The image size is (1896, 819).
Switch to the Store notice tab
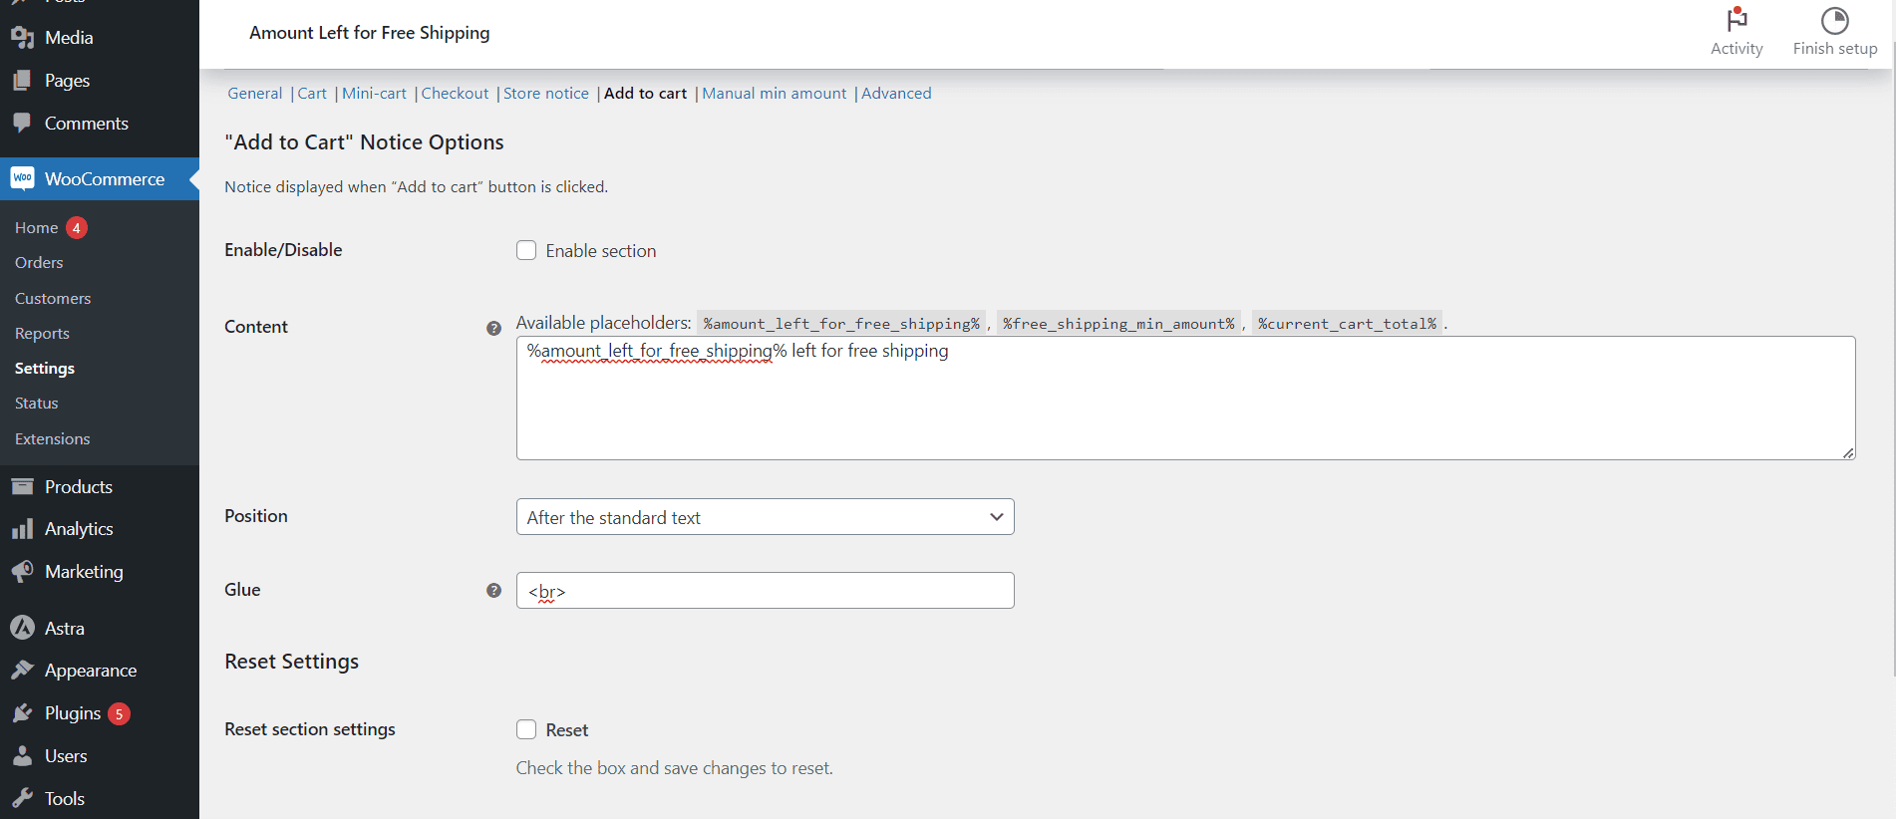pos(545,93)
